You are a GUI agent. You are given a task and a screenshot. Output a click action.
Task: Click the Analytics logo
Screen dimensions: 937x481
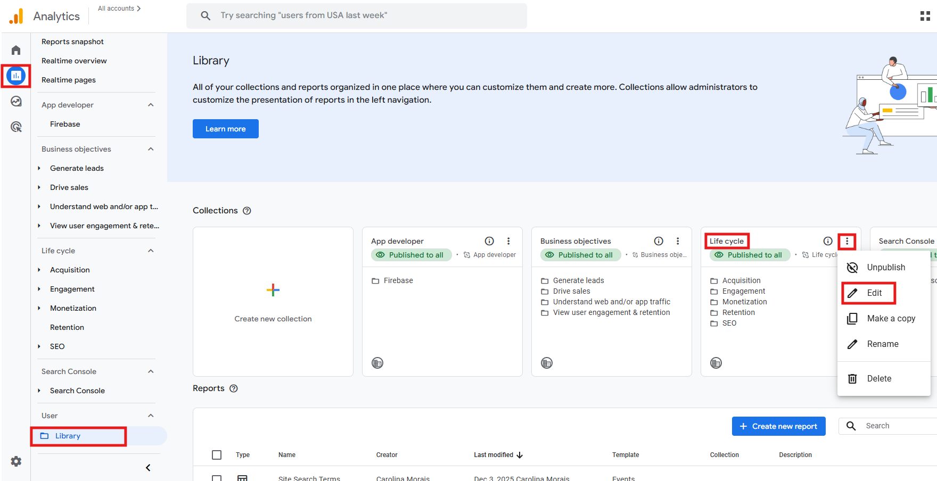(x=17, y=16)
